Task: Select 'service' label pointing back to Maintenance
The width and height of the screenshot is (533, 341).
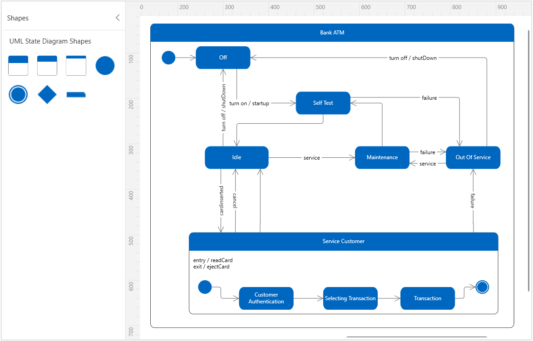Action: pos(428,164)
